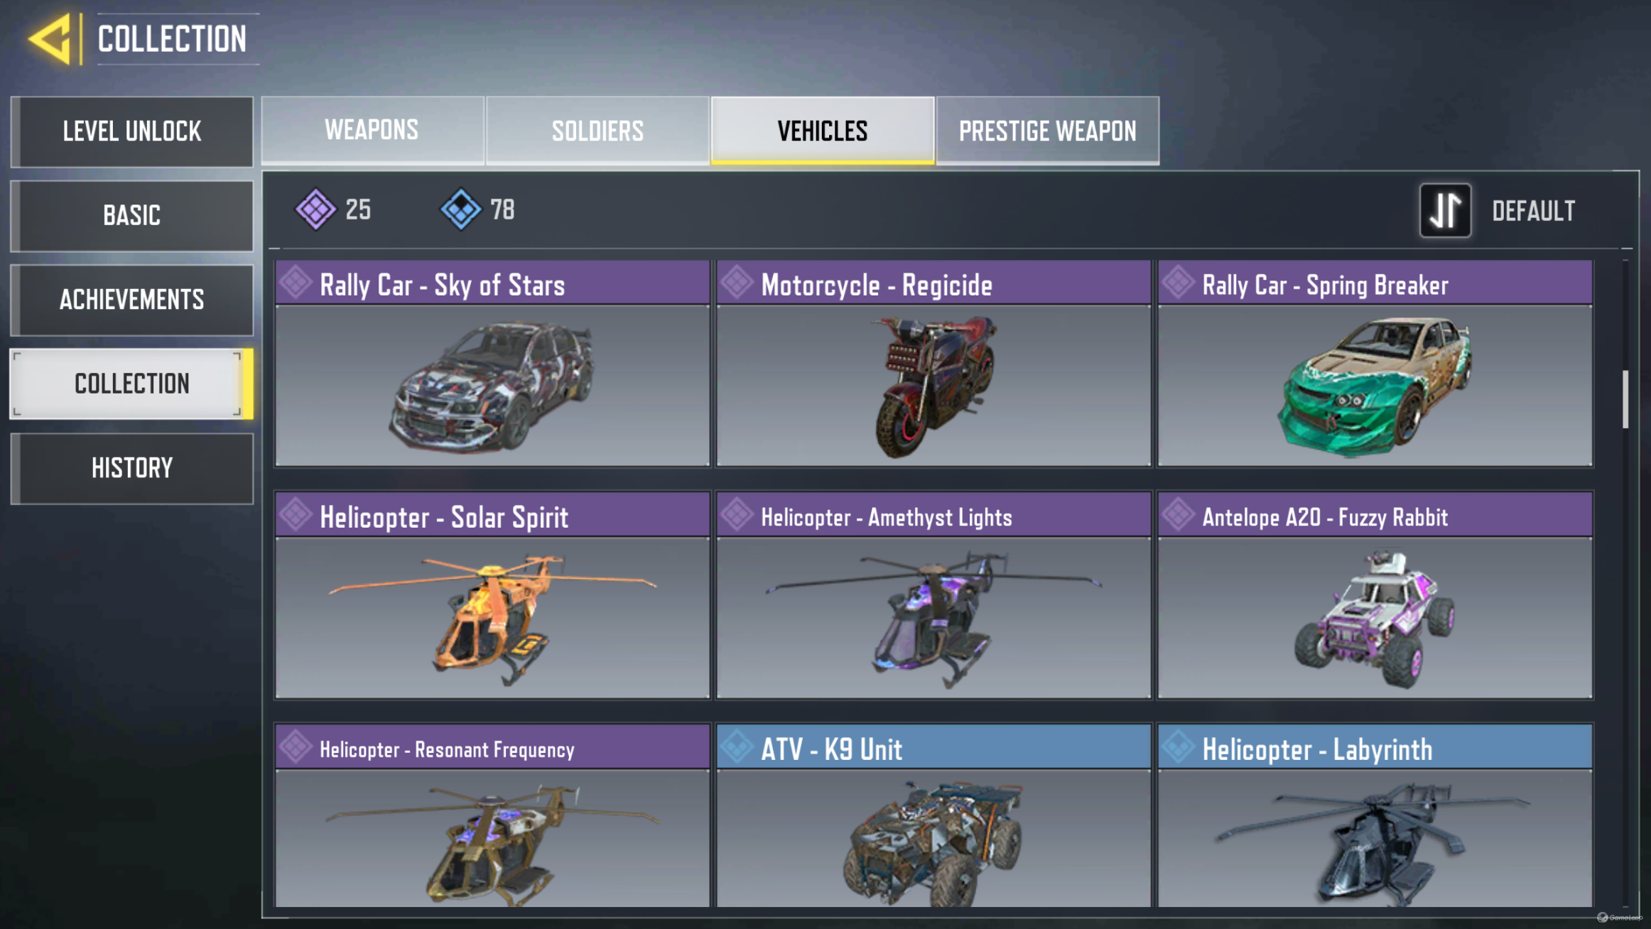Viewport: 1651px width, 929px height.
Task: Select the Helicopter - Solar Spirit thumbnail
Action: pos(492,618)
